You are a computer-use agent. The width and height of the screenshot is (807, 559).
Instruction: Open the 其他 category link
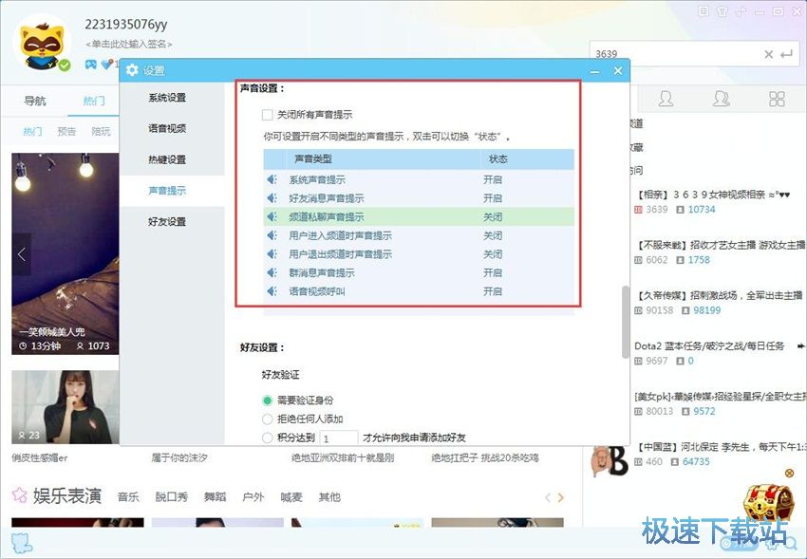pyautogui.click(x=329, y=496)
